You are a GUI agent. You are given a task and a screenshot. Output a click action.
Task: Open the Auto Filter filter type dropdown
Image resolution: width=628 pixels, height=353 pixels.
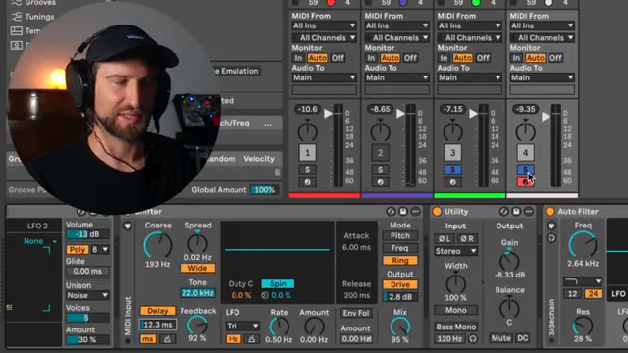582,281
